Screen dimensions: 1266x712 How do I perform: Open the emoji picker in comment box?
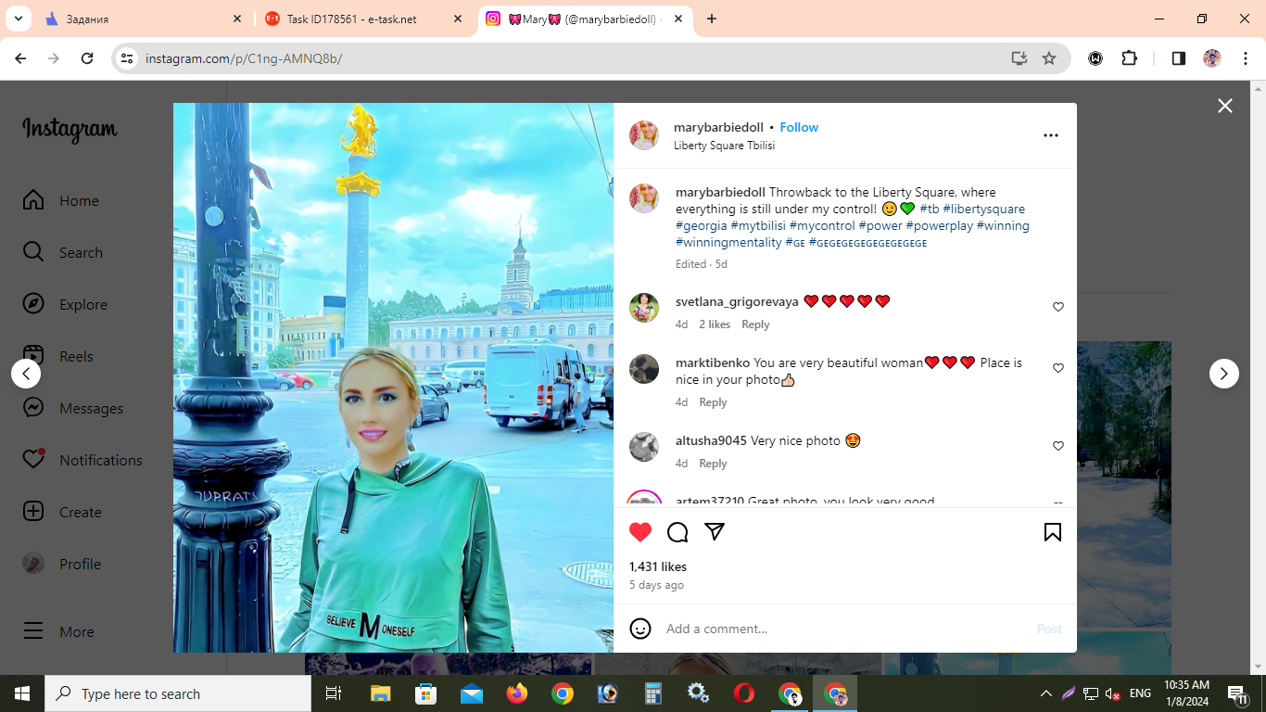pyautogui.click(x=640, y=629)
